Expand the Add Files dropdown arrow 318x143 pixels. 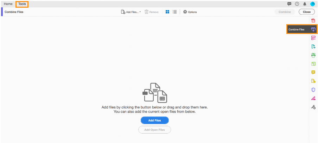click(140, 12)
